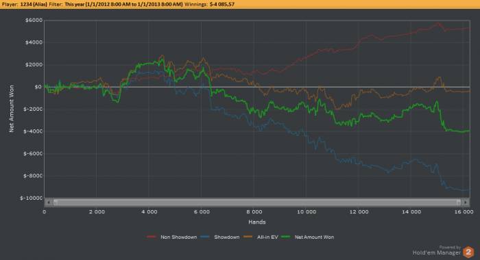This screenshot has width=480, height=260.
Task: Click the '2 000' hands axis label
Action: click(x=97, y=211)
